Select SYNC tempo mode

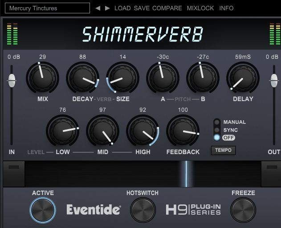pyautogui.click(x=217, y=130)
